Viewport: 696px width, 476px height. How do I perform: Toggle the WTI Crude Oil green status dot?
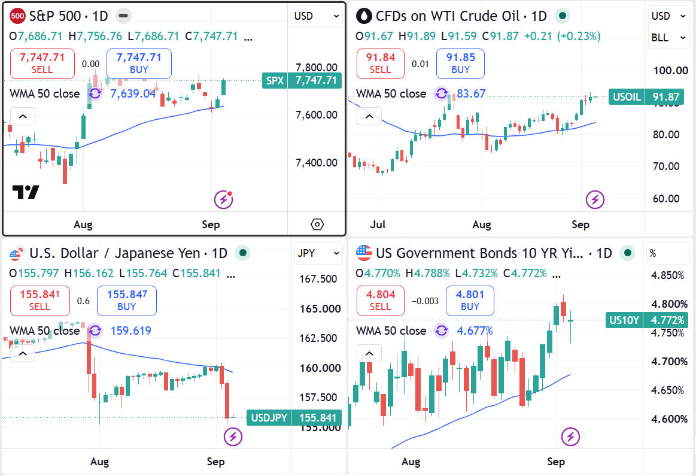point(562,16)
